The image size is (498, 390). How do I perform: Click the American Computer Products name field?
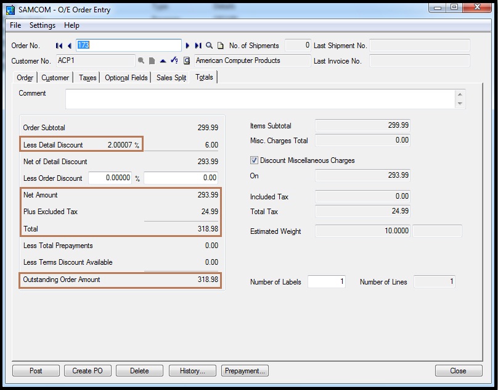[x=253, y=60]
